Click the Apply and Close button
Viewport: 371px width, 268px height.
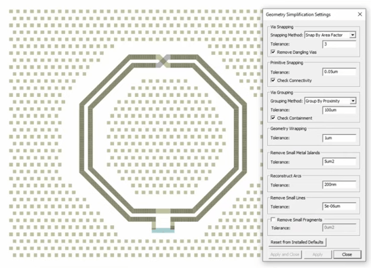point(285,254)
